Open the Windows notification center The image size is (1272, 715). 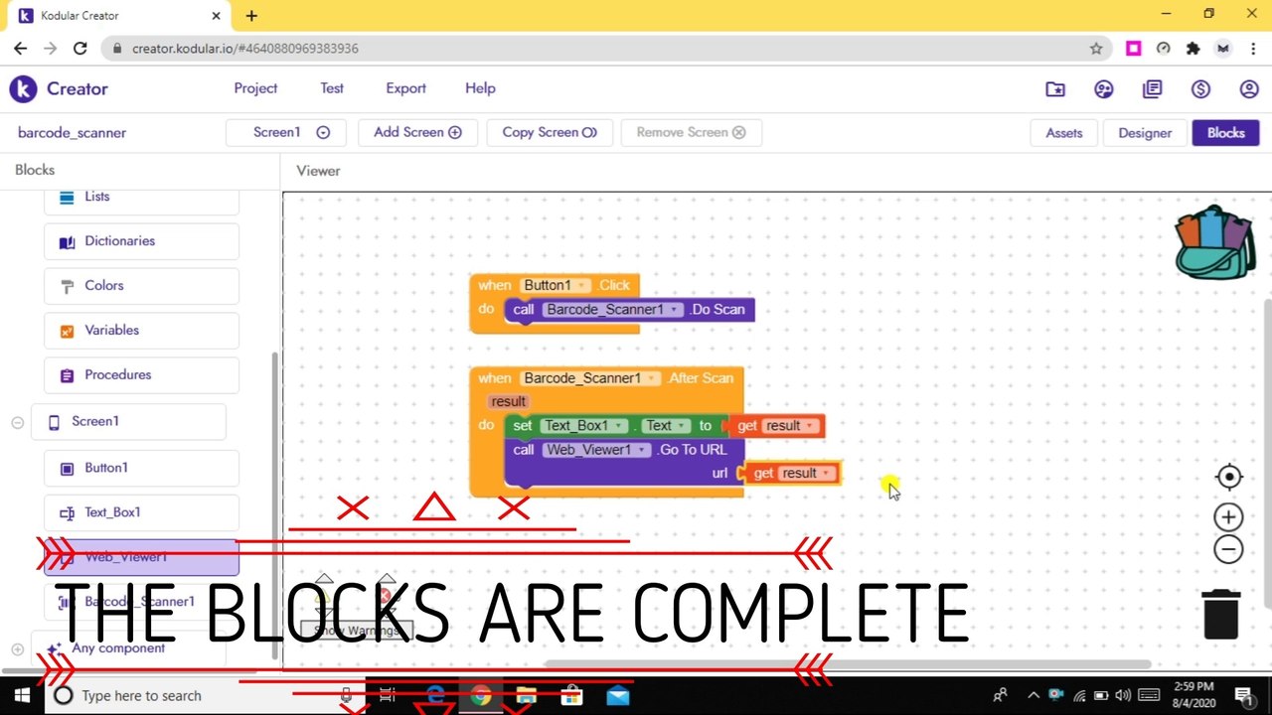point(1243,695)
